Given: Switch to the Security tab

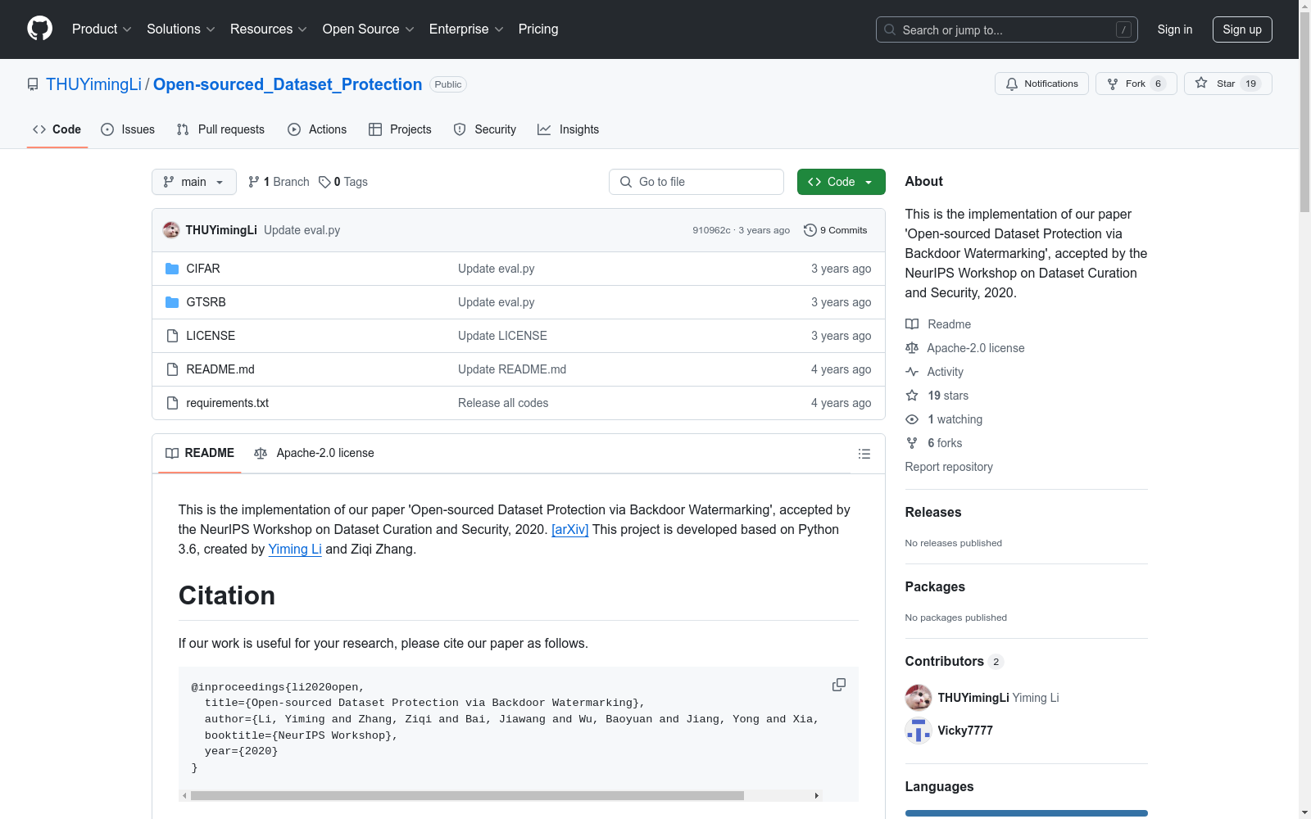Looking at the screenshot, I should 485,129.
